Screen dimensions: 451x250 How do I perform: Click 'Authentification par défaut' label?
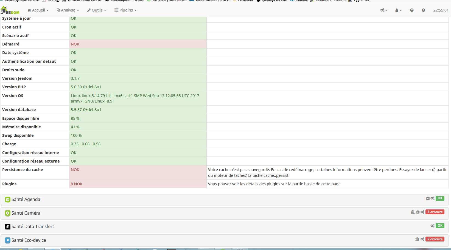pos(29,61)
